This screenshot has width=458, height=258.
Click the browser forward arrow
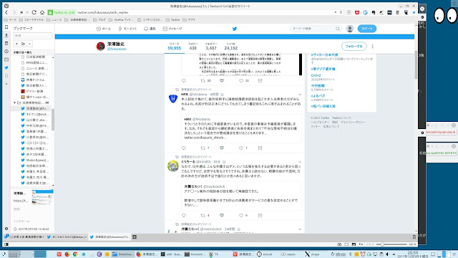14,13
